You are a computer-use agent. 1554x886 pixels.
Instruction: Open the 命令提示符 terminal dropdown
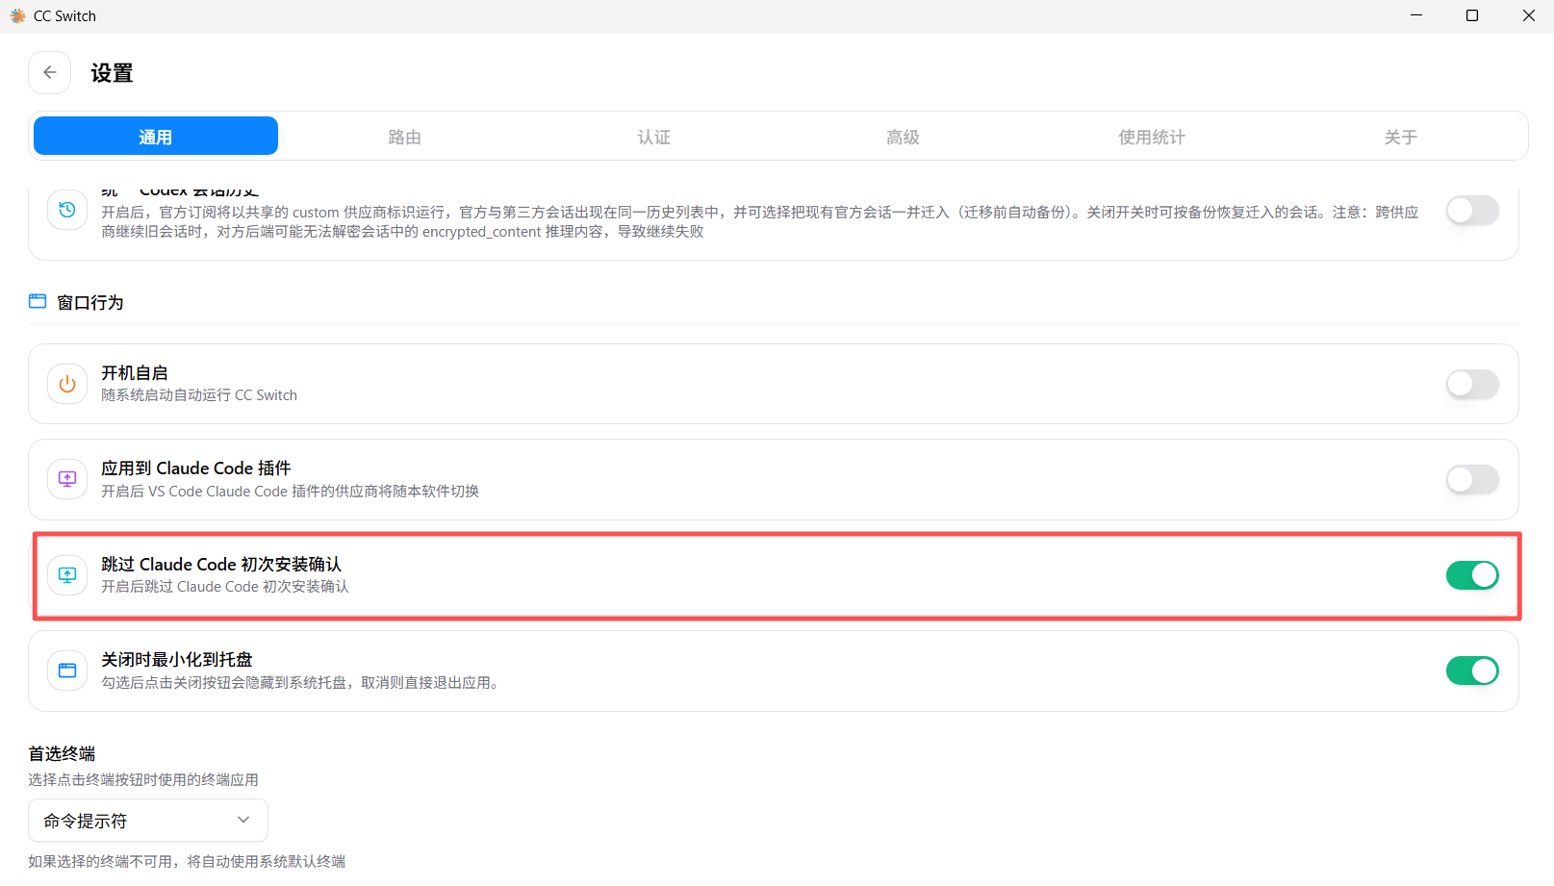click(148, 821)
